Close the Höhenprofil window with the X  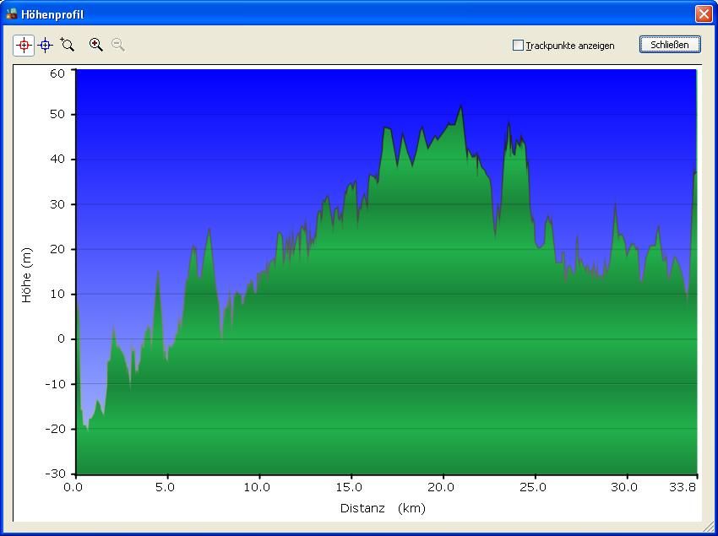pos(703,14)
